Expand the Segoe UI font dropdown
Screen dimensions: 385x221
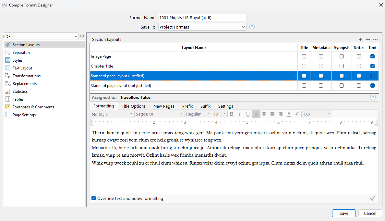pos(159,114)
